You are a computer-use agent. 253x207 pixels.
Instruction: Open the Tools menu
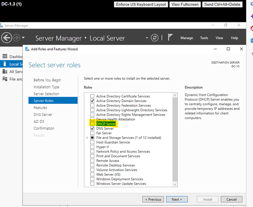pos(204,38)
